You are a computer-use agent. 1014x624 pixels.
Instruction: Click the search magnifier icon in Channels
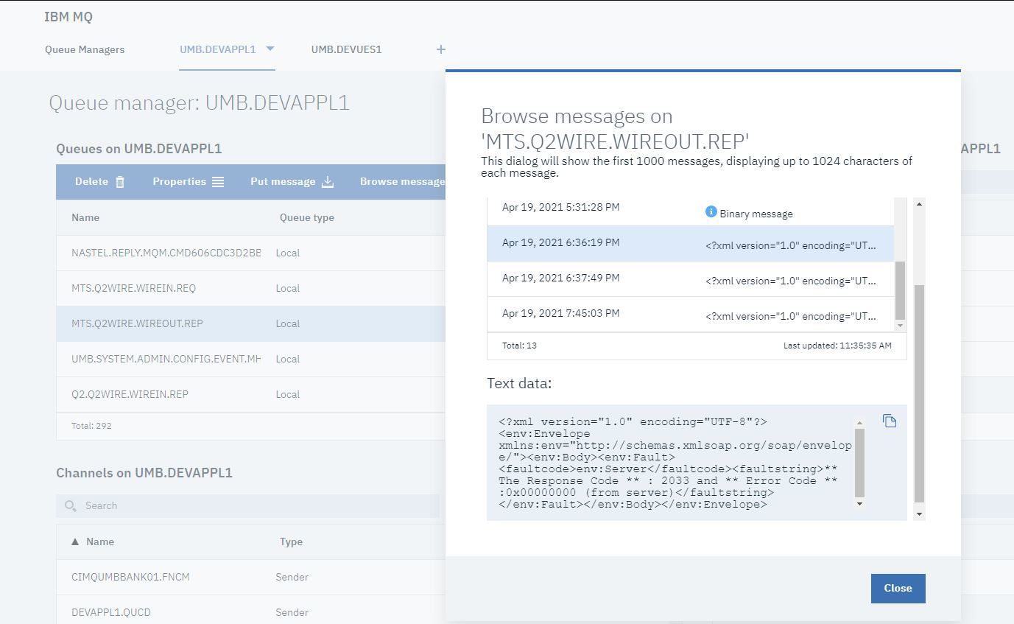click(x=71, y=505)
